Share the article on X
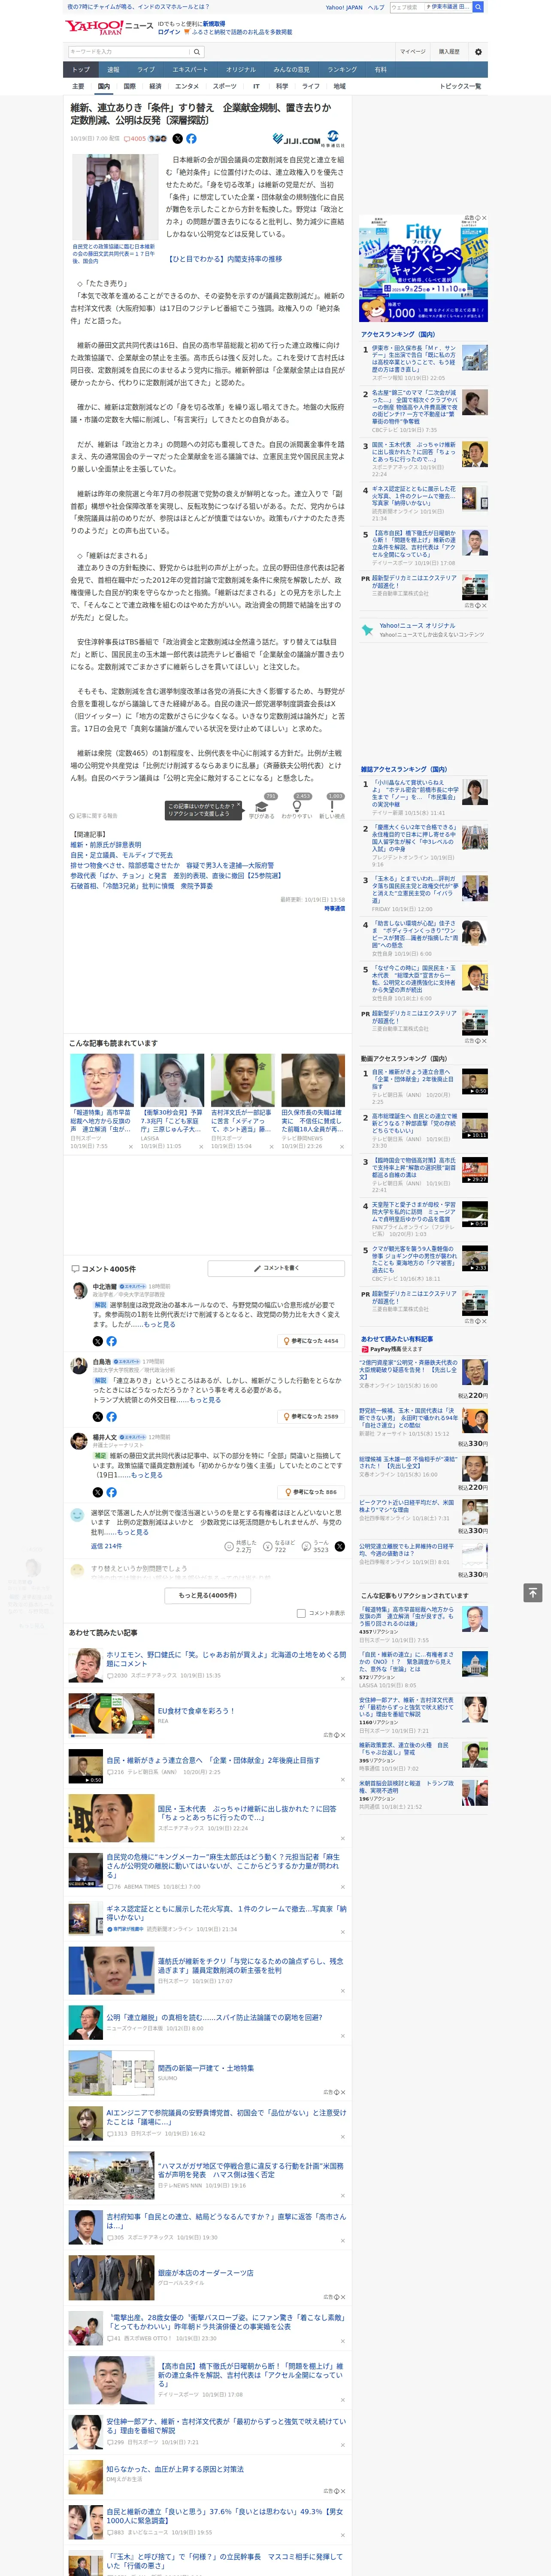Image resolution: width=551 pixels, height=2576 pixels. [178, 139]
